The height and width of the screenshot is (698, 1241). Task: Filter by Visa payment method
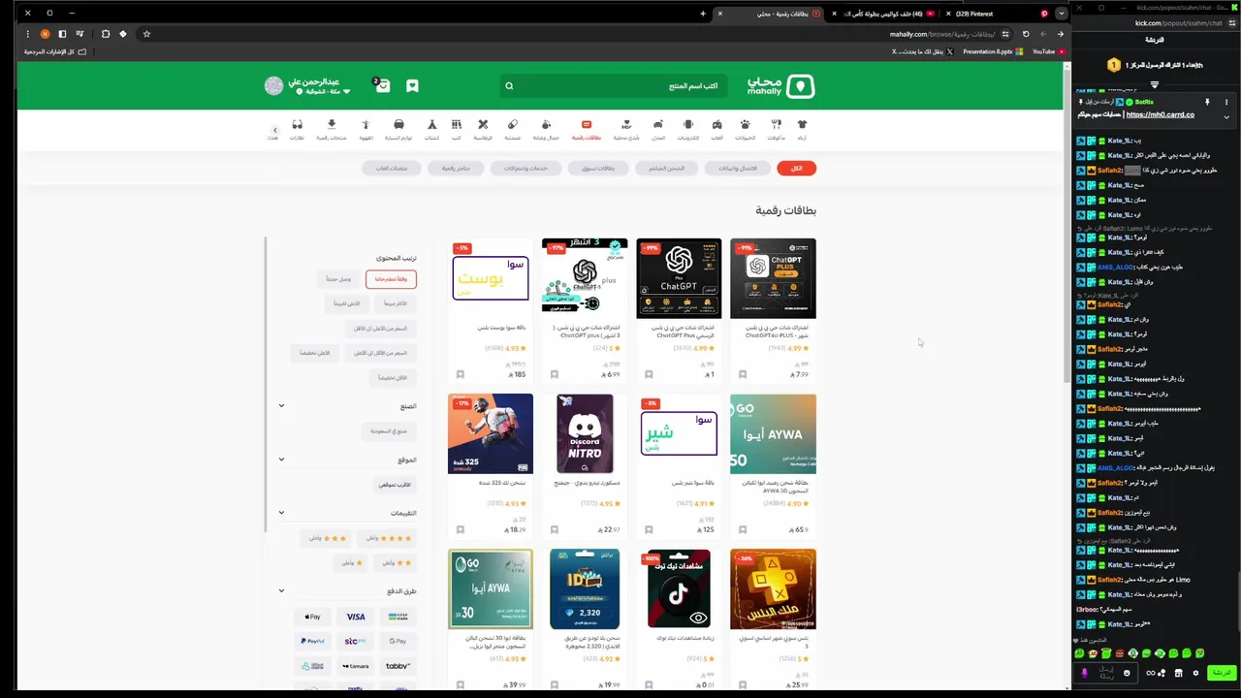[x=356, y=617]
